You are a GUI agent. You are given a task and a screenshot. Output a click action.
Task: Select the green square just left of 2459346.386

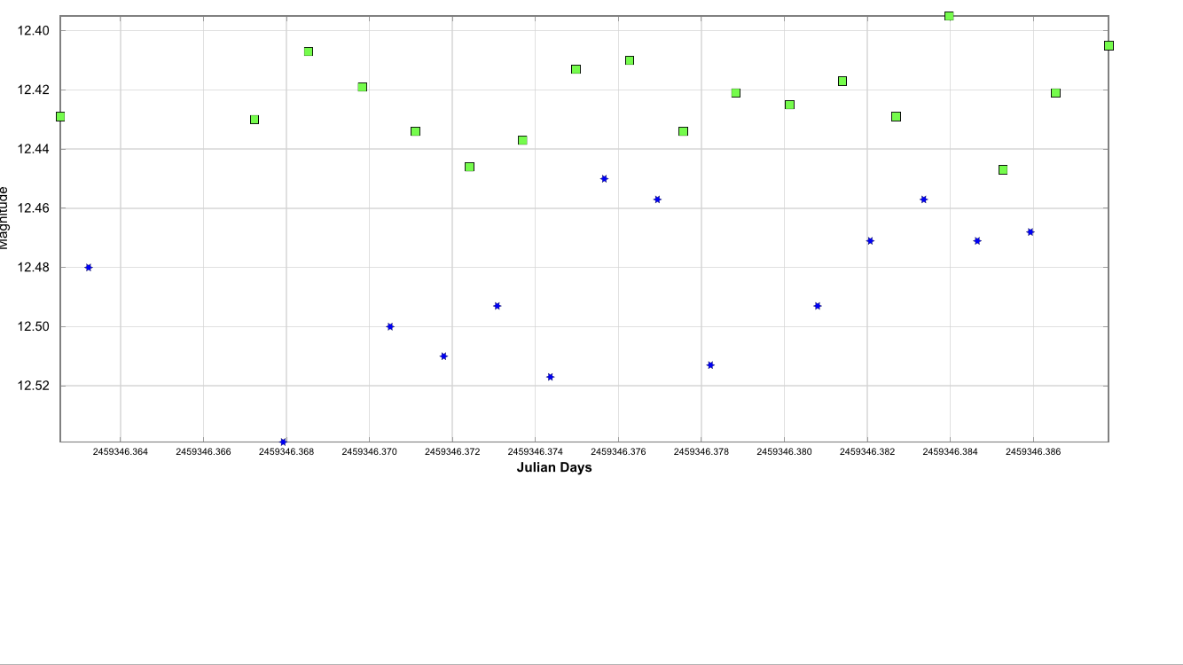[x=1003, y=169]
